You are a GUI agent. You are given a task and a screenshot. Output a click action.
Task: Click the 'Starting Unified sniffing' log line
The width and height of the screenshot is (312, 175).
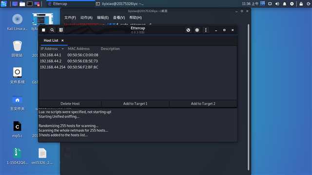(59, 117)
